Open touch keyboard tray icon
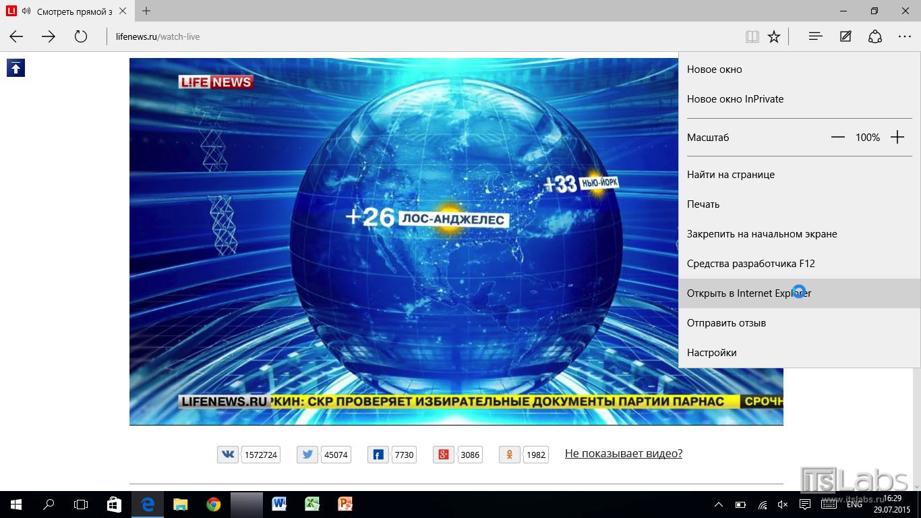Viewport: 921px width, 518px height. (x=829, y=505)
